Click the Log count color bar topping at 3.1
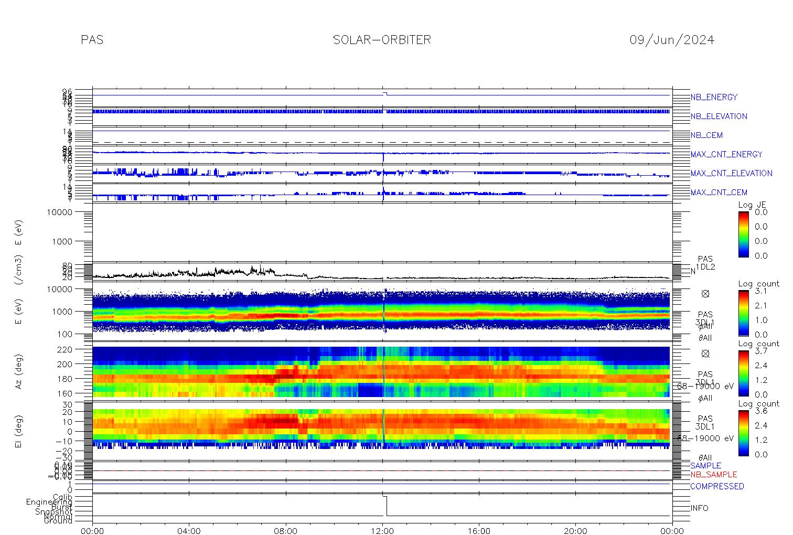Image resolution: width=793 pixels, height=535 pixels. tap(743, 313)
